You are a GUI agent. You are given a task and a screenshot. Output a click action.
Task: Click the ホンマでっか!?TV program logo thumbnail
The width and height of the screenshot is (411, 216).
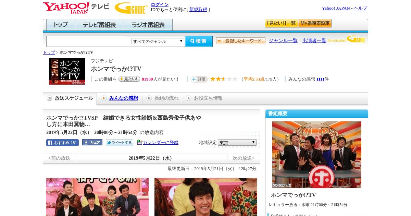(x=67, y=71)
